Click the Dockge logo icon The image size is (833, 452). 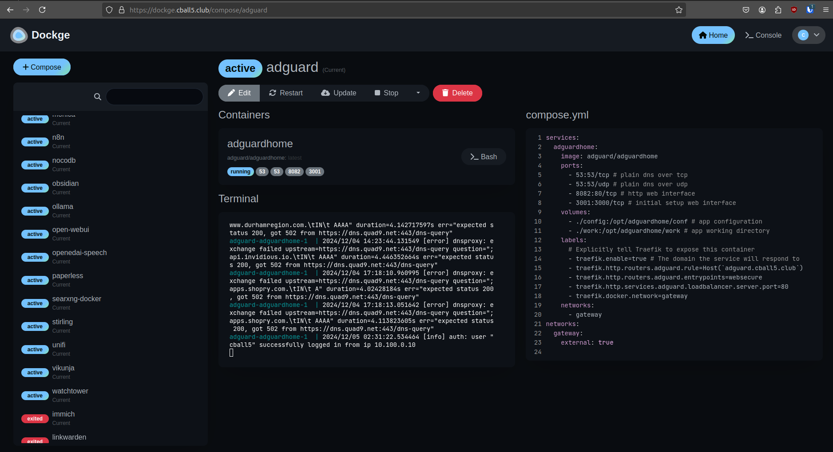pyautogui.click(x=19, y=35)
